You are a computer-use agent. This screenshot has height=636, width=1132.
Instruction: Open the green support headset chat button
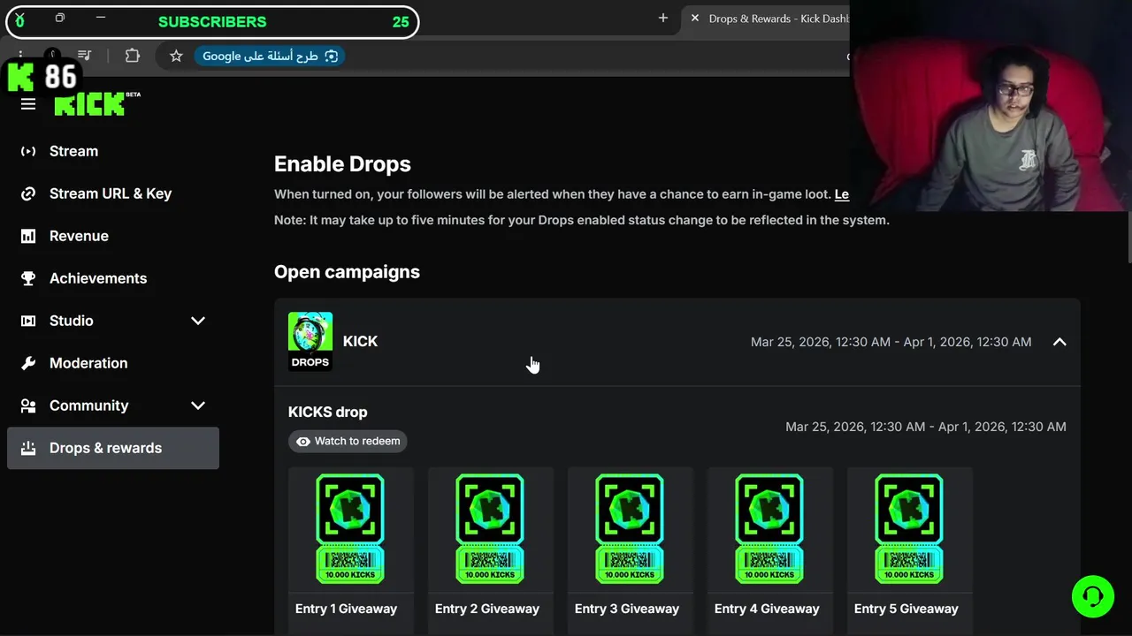(1092, 596)
